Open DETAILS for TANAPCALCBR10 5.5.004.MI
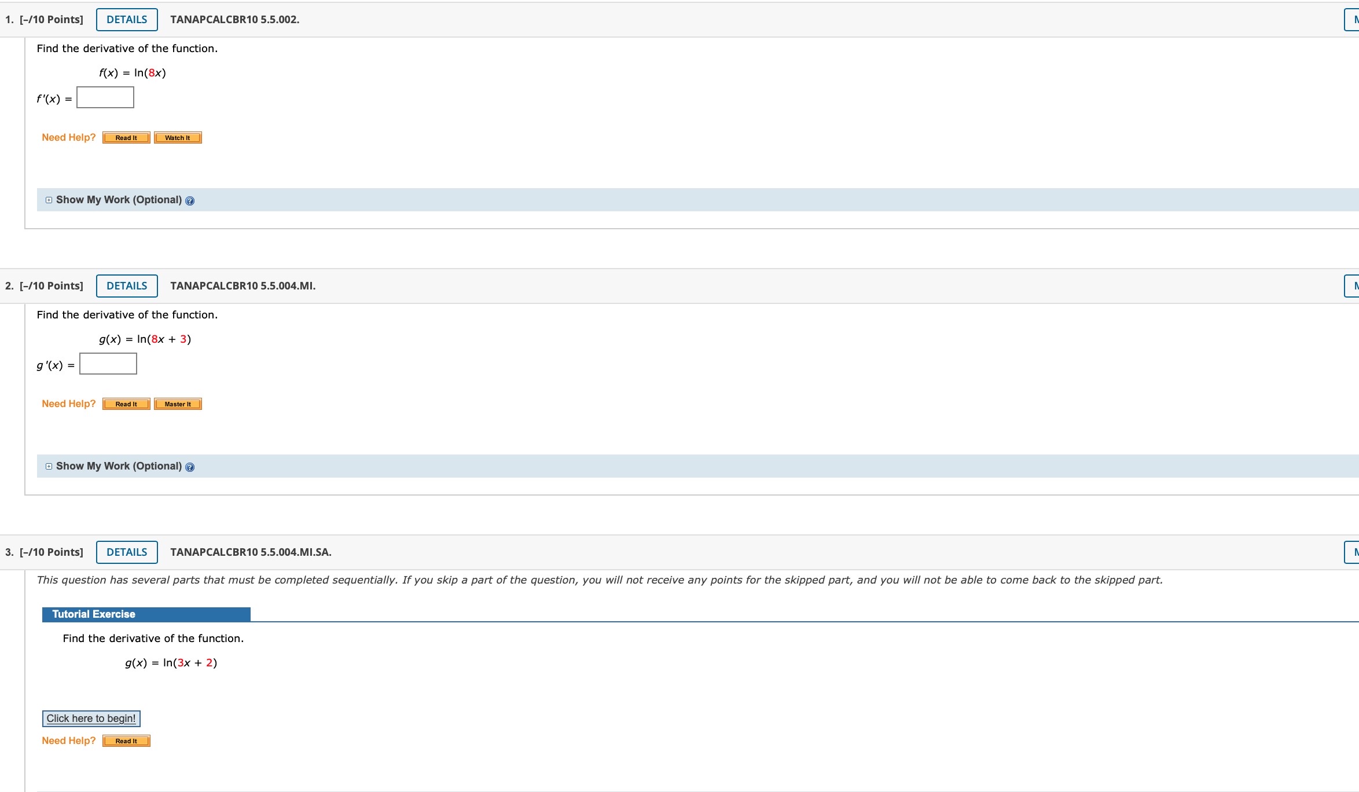1359x792 pixels. 126,285
